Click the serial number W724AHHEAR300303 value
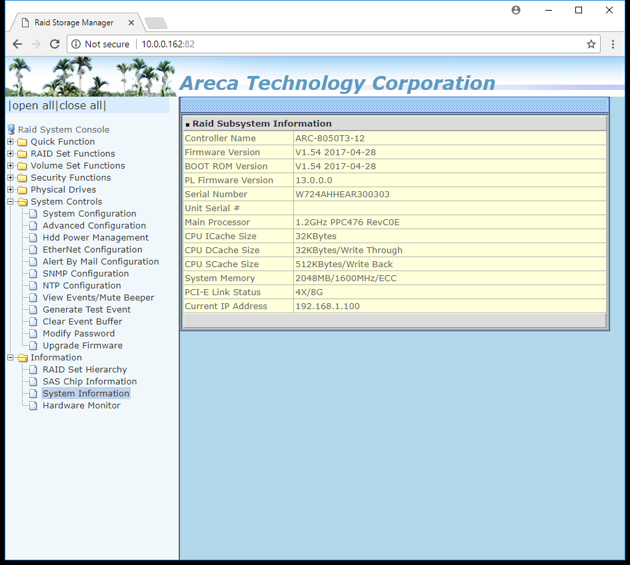Image resolution: width=630 pixels, height=565 pixels. (x=342, y=195)
